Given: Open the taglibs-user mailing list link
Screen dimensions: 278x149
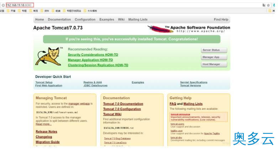Looking at the screenshot, I should pyautogui.click(x=177, y=131).
